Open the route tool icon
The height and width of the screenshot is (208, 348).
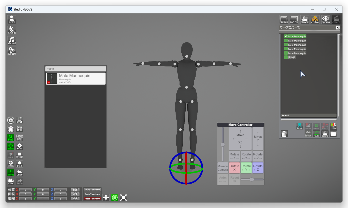[316, 134]
